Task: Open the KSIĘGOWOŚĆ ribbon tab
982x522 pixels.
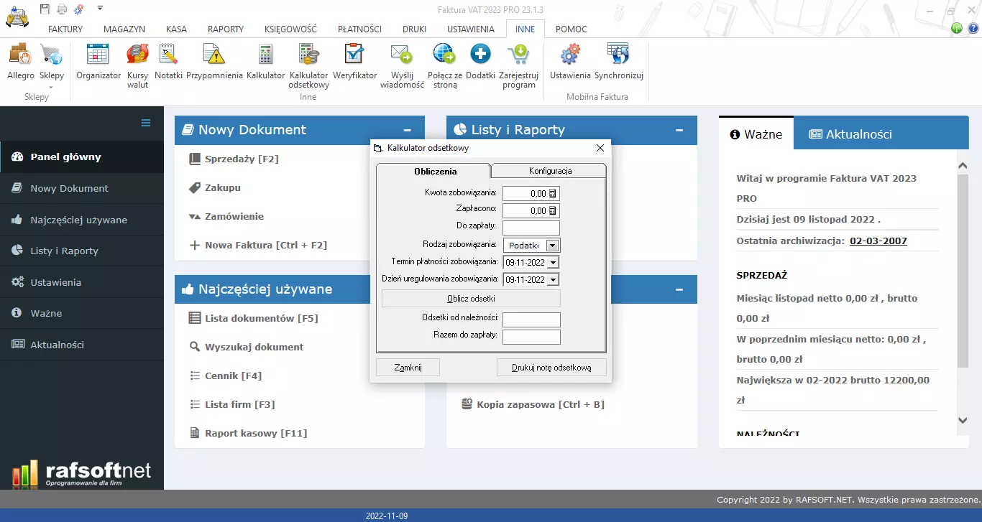Action: 290,29
